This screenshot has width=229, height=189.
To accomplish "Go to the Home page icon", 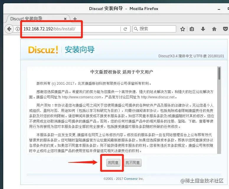I will [214, 29].
